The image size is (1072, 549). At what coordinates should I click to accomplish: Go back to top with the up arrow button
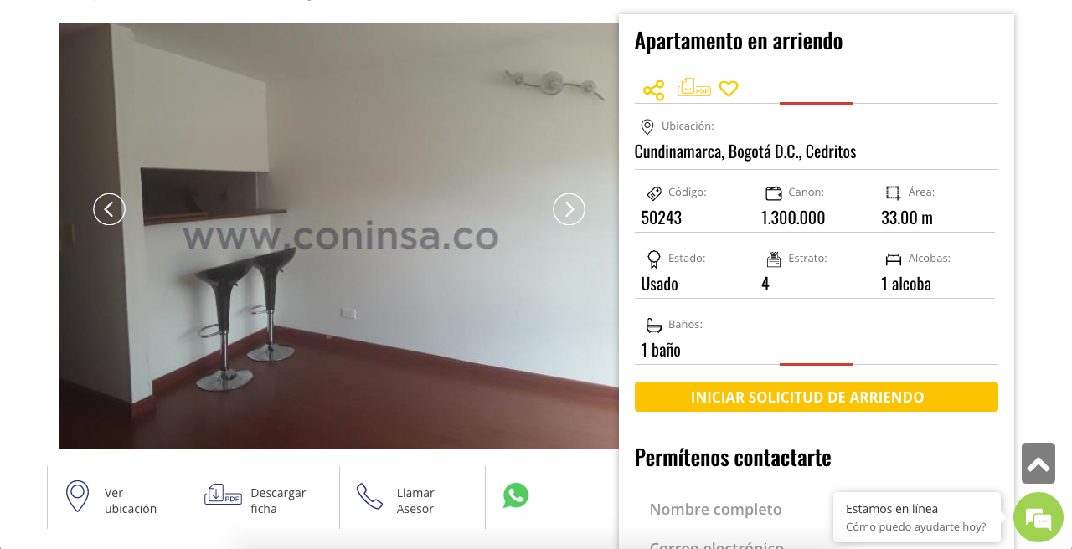(1038, 464)
